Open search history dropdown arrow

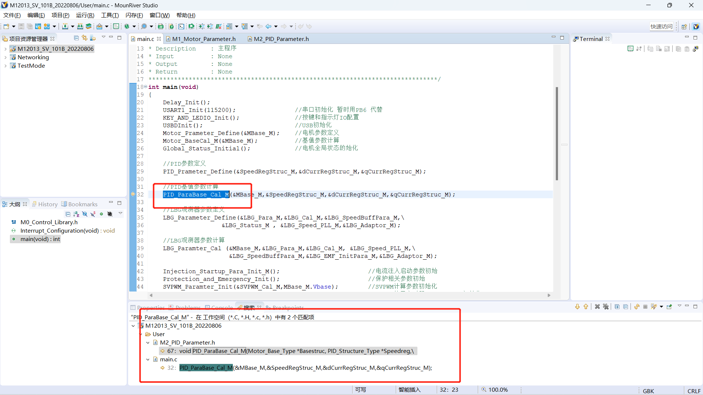[661, 307]
